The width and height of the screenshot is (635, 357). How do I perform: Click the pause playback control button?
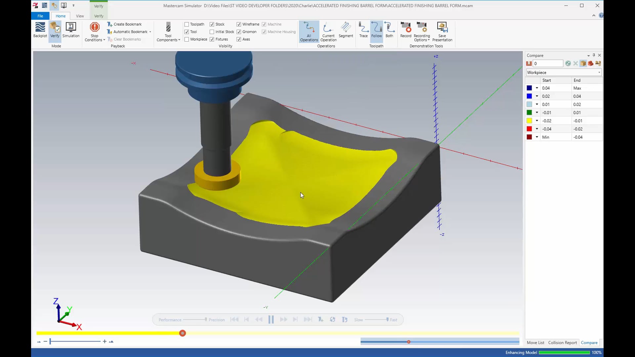click(271, 320)
